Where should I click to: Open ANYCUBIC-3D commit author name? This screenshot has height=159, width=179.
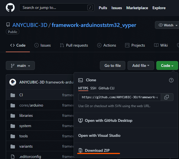click(x=32, y=82)
